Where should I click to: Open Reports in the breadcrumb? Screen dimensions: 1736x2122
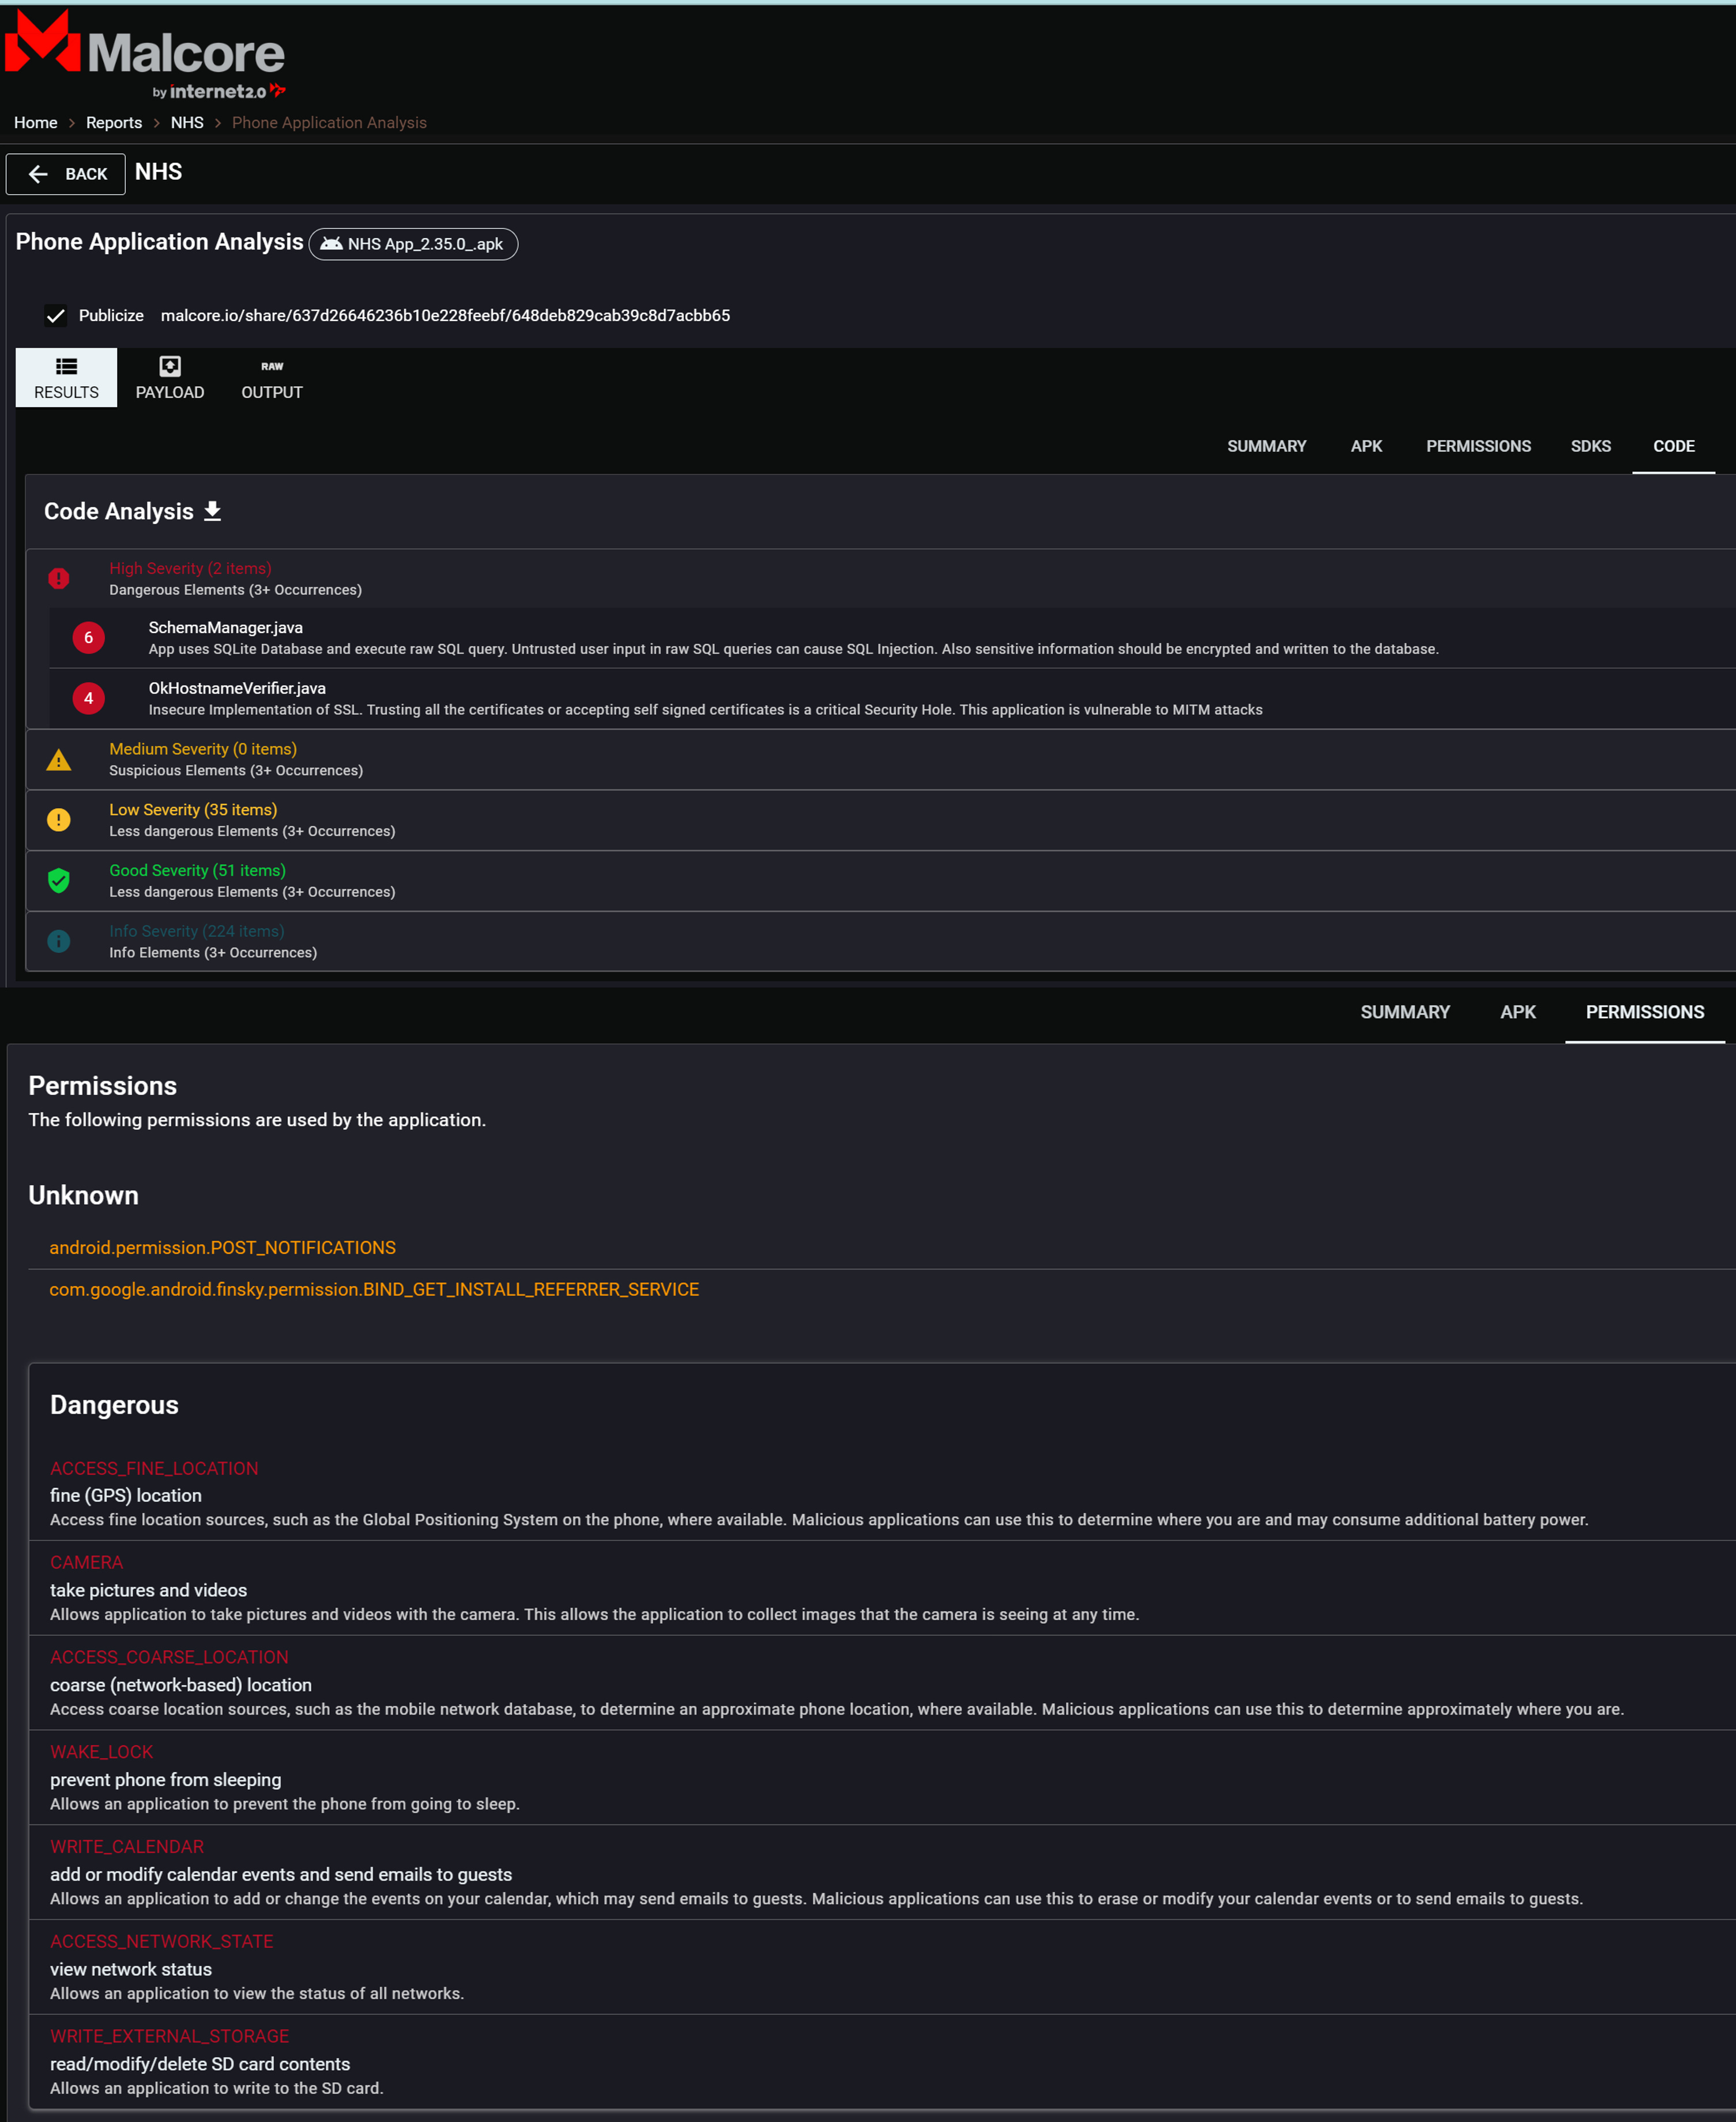coord(114,122)
